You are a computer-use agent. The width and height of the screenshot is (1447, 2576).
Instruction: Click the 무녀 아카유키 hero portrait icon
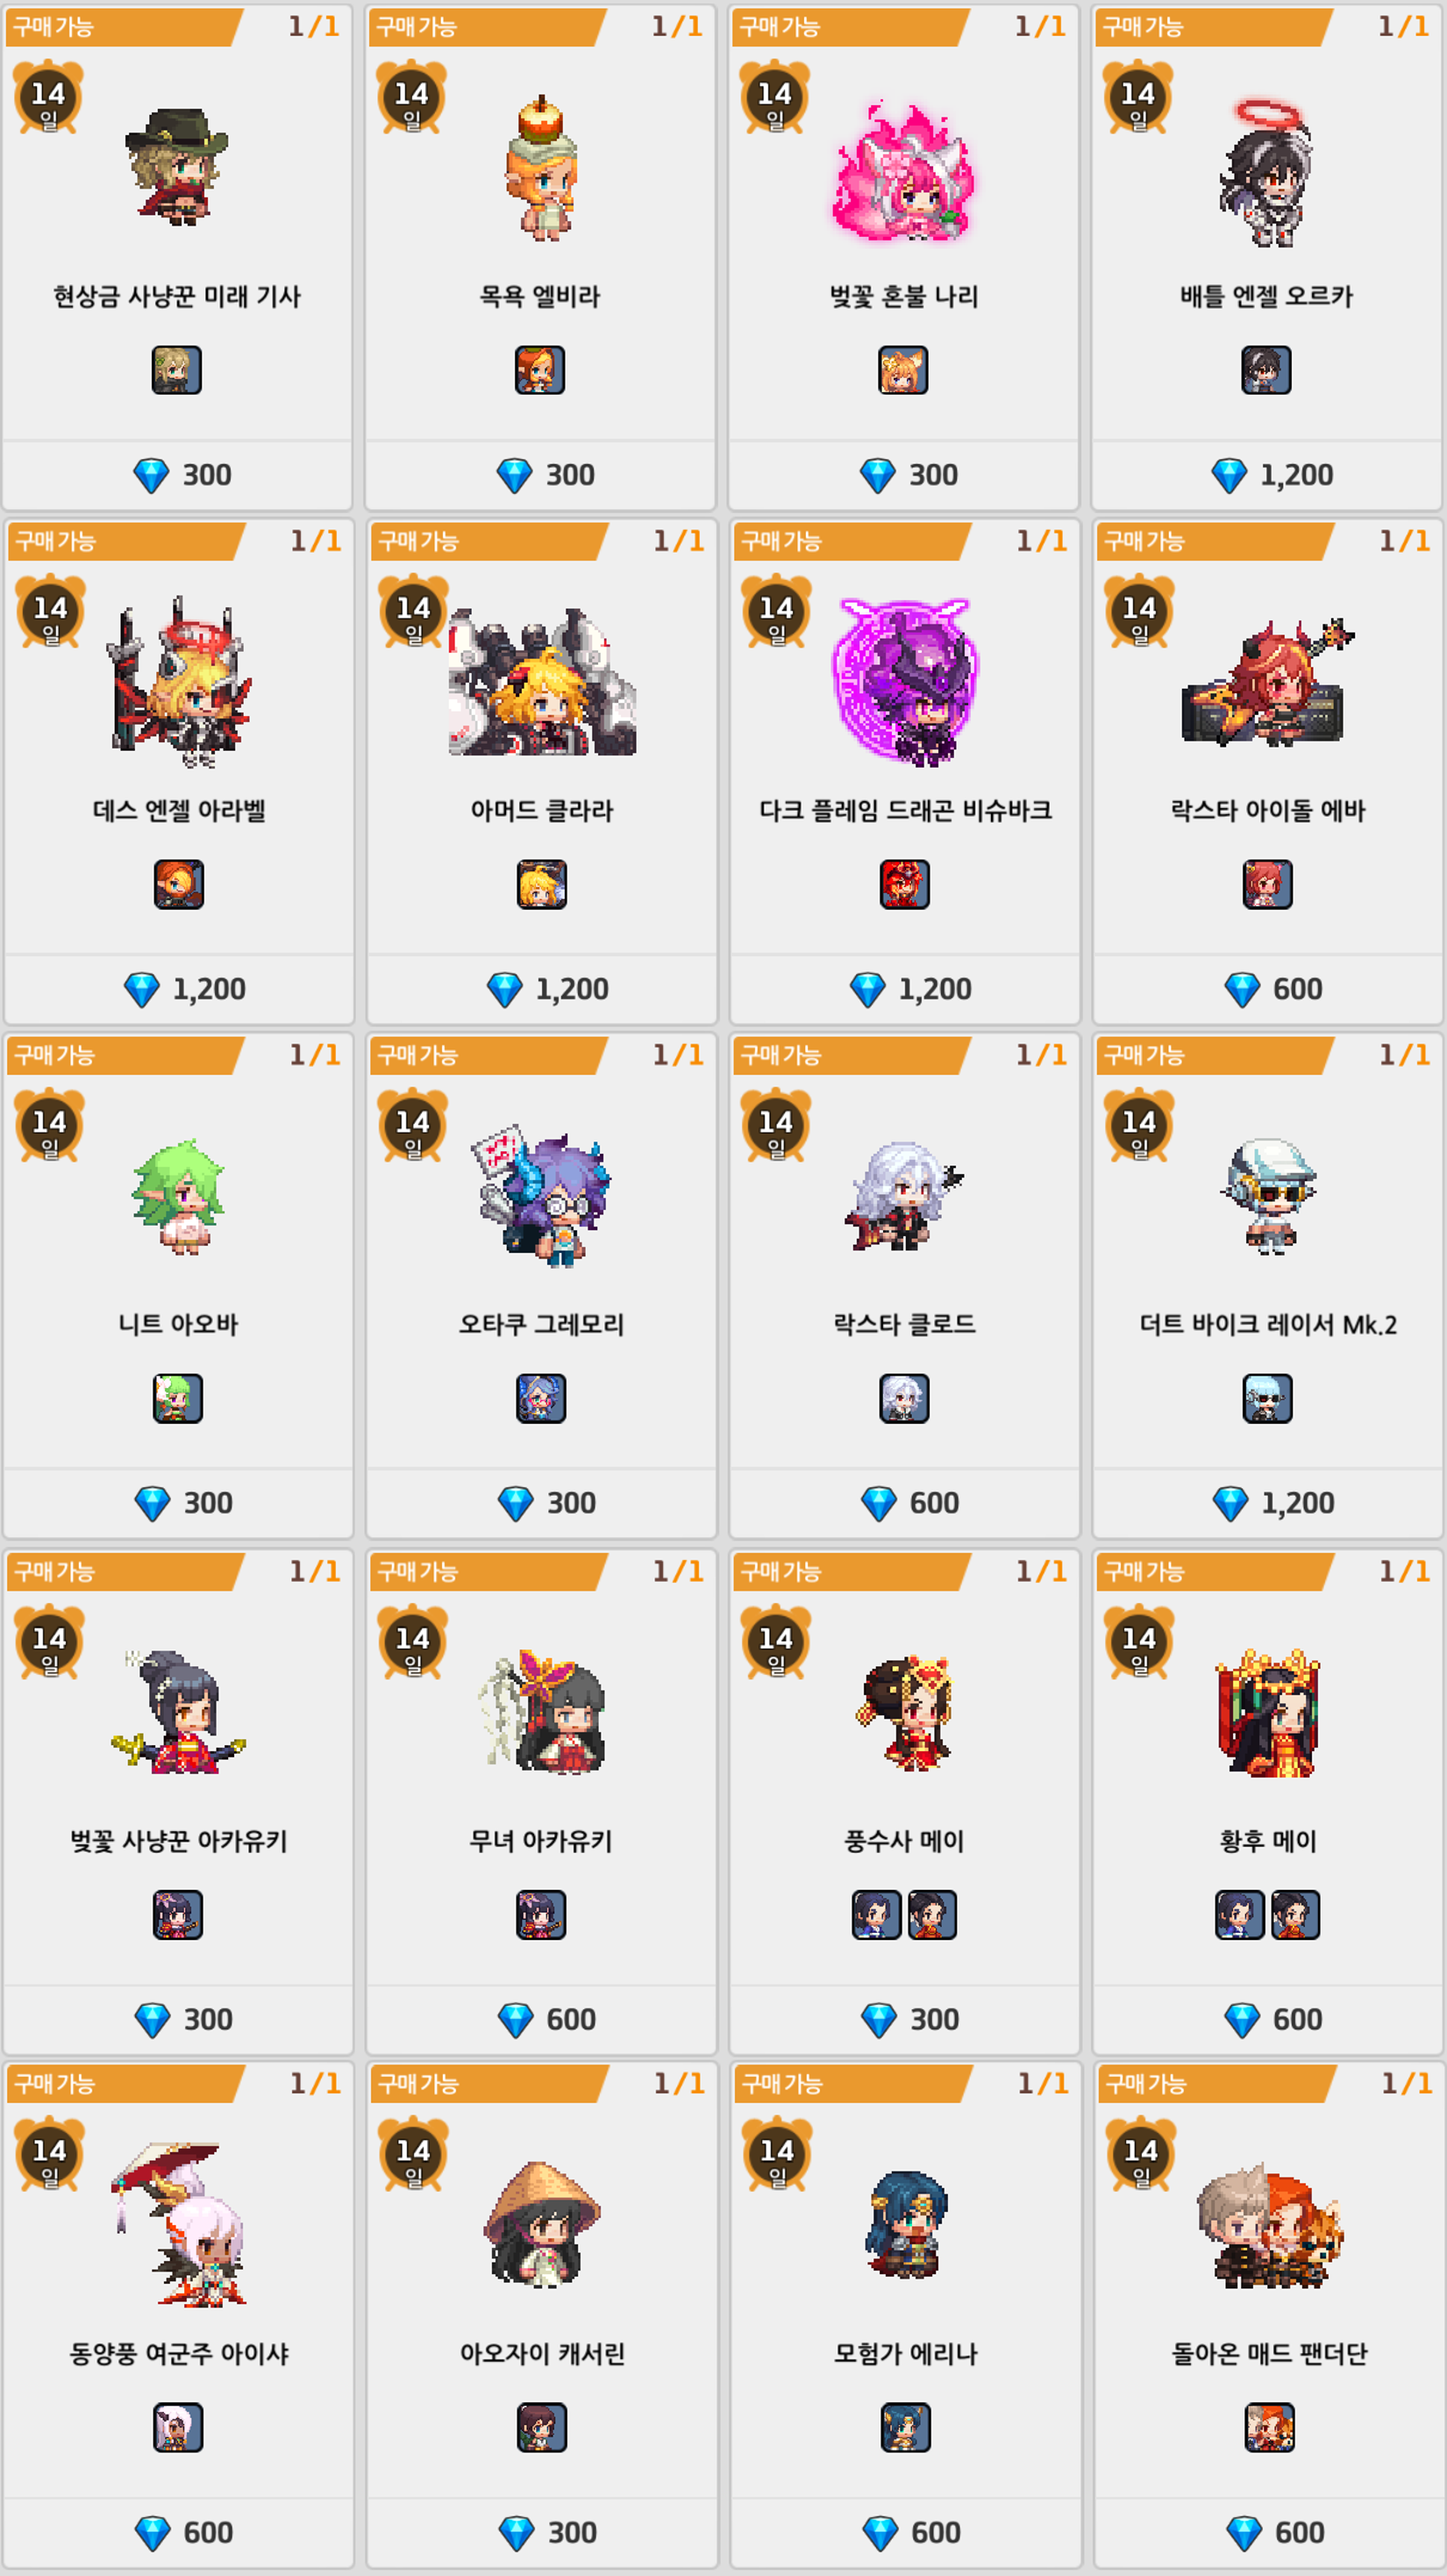point(542,1915)
